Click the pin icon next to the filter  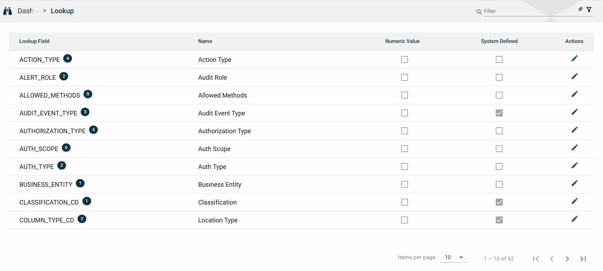tap(580, 9)
